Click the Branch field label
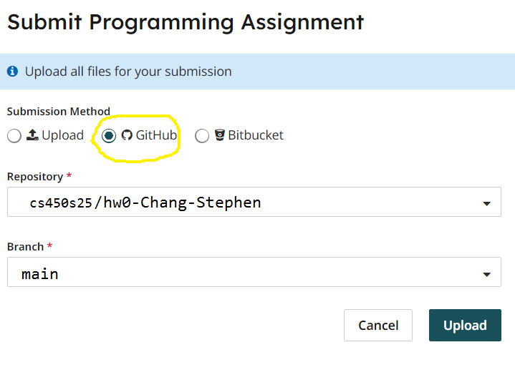This screenshot has width=515, height=390. point(25,246)
